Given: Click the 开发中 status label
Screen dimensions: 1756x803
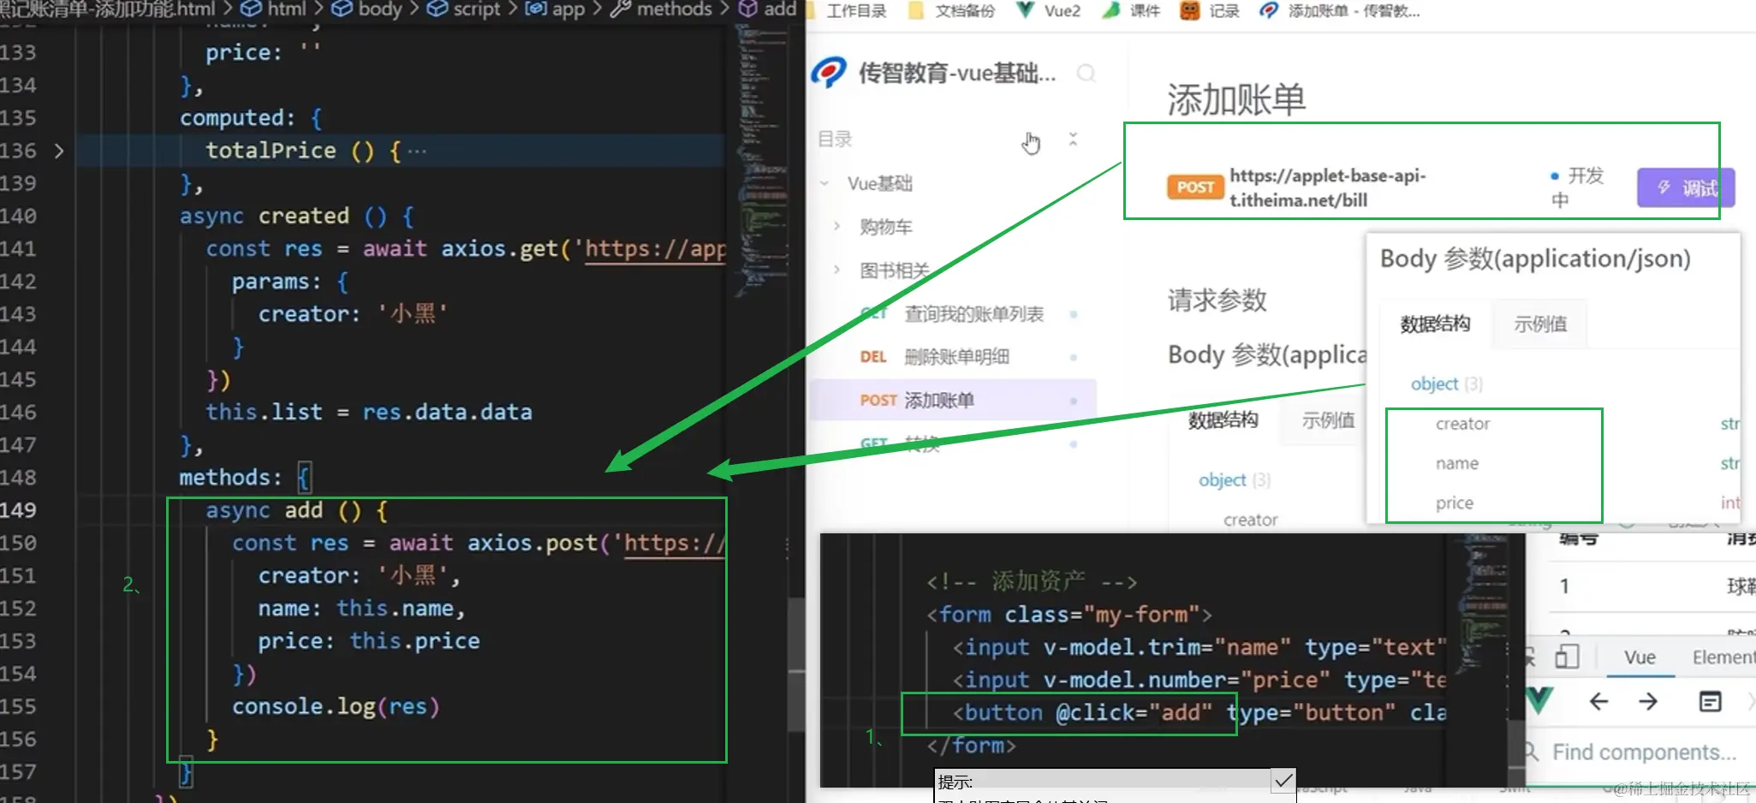Looking at the screenshot, I should pyautogui.click(x=1577, y=187).
